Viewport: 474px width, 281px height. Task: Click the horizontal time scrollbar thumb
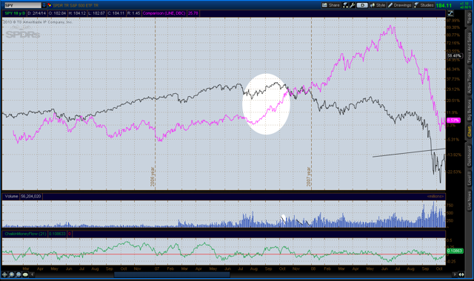tap(172, 274)
